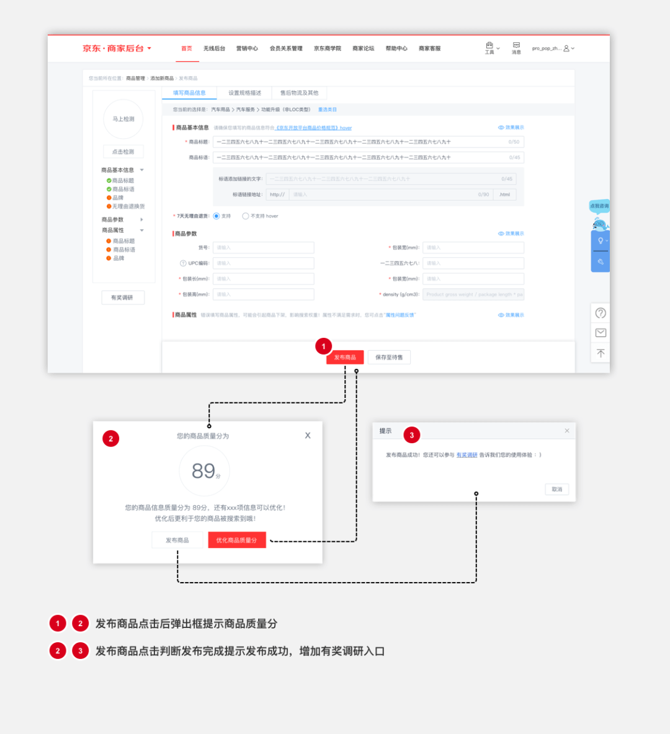Click 发布商品 in score dialog

(177, 540)
